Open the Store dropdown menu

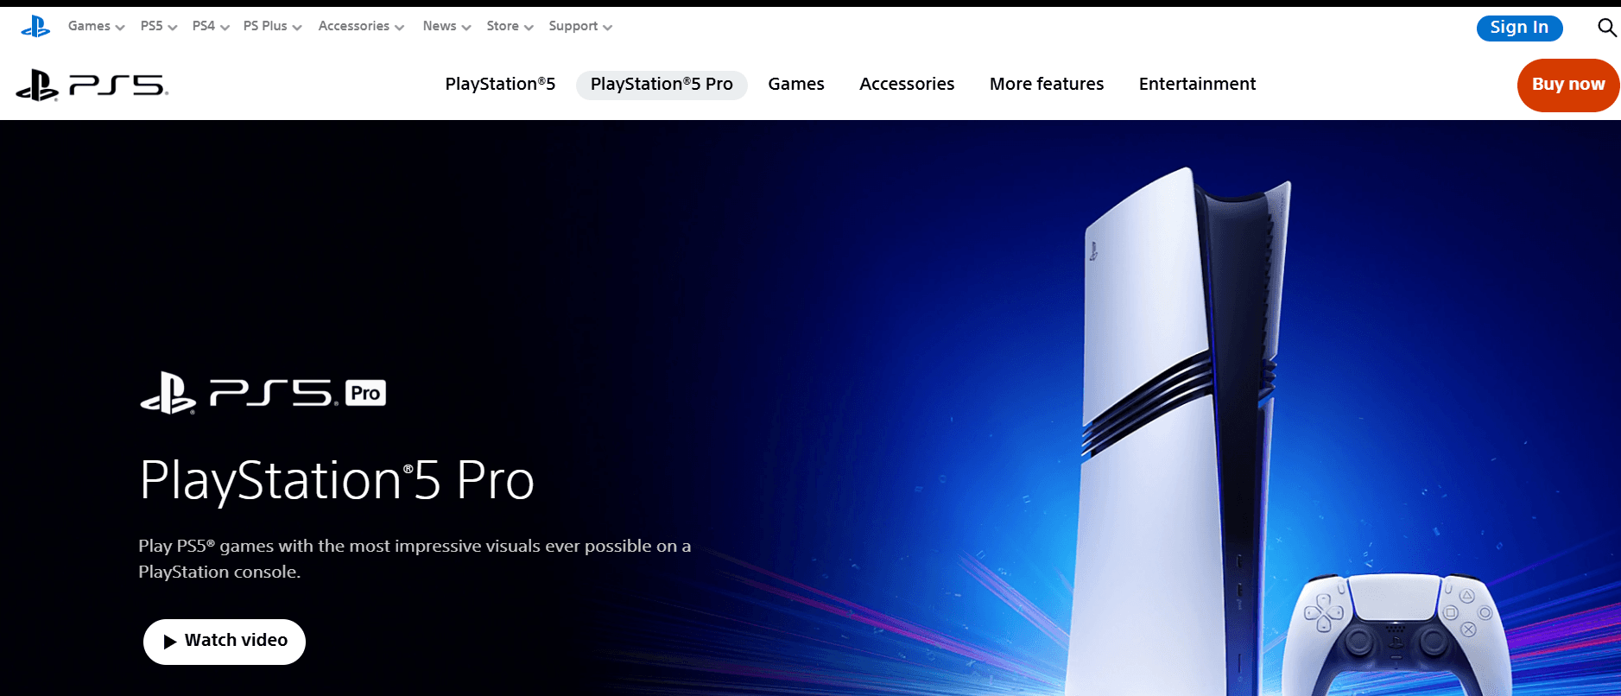510,27
